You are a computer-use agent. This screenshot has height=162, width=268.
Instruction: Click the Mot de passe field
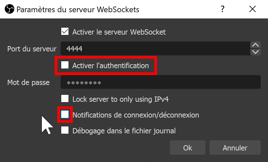(160, 82)
